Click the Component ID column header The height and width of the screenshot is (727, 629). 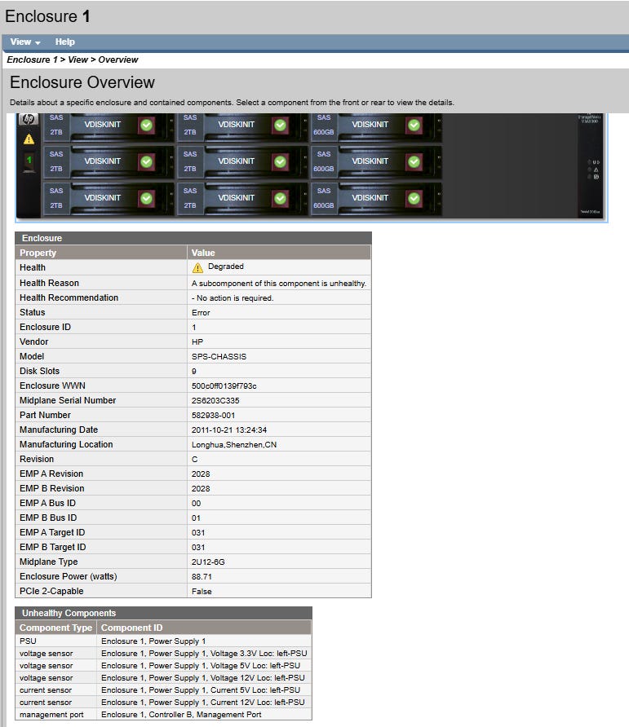(x=204, y=628)
